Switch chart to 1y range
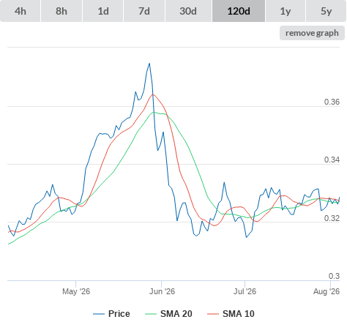This screenshot has height=333, width=347. [286, 11]
